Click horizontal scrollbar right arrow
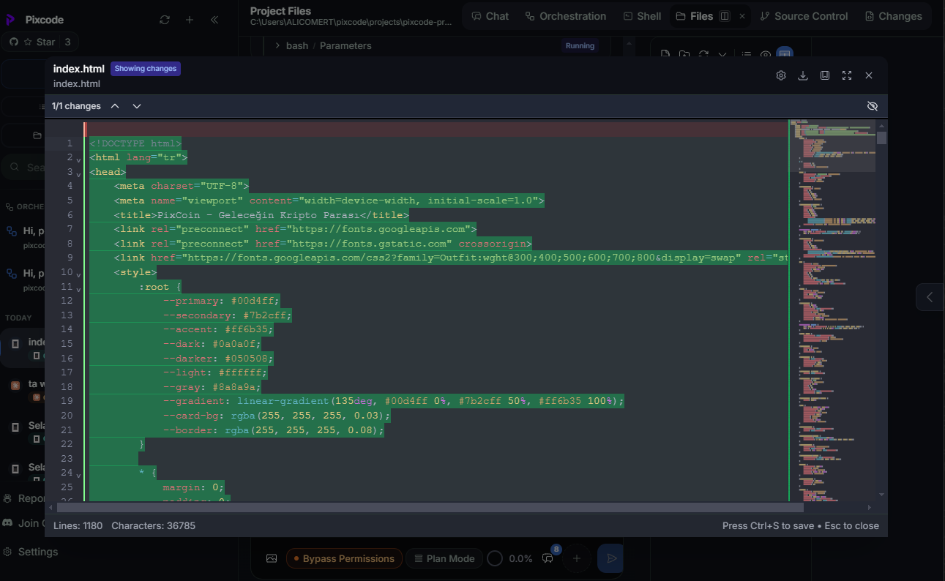This screenshot has width=945, height=581. 869,507
